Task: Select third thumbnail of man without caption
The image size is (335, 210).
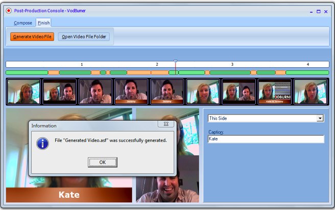Action: point(95,91)
